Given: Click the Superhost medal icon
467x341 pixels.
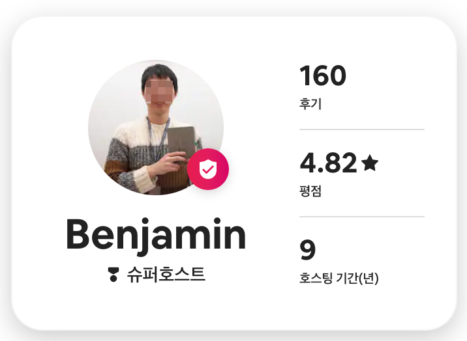Looking at the screenshot, I should coord(113,275).
